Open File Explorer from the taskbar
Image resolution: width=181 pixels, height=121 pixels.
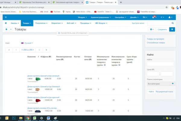coord(21,118)
